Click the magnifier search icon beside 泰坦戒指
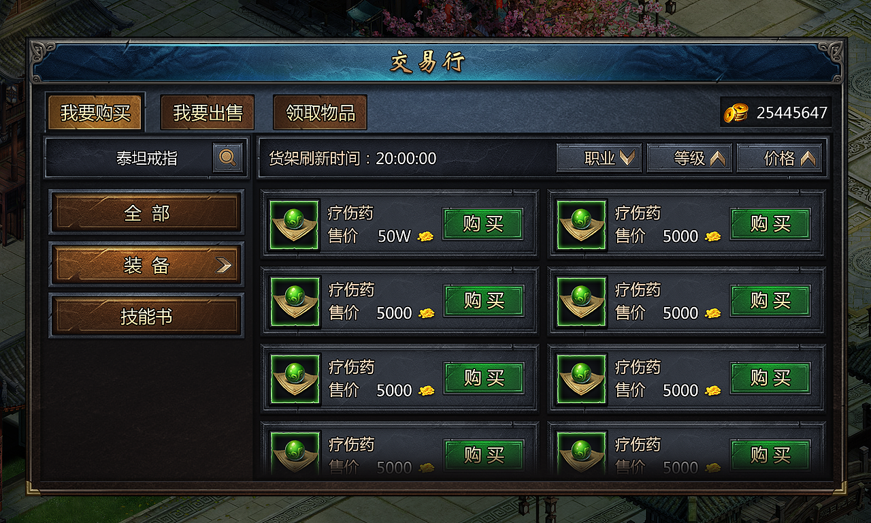Image resolution: width=871 pixels, height=523 pixels. coord(227,158)
